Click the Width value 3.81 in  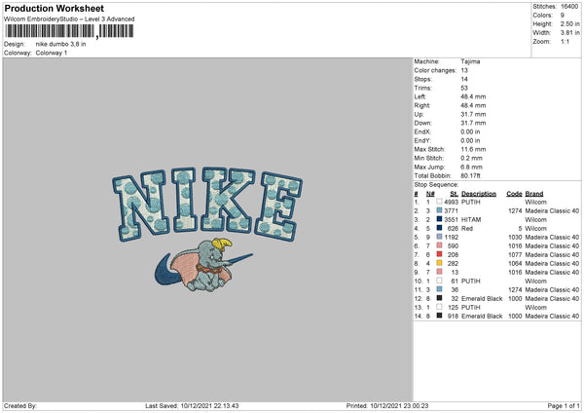coord(569,33)
